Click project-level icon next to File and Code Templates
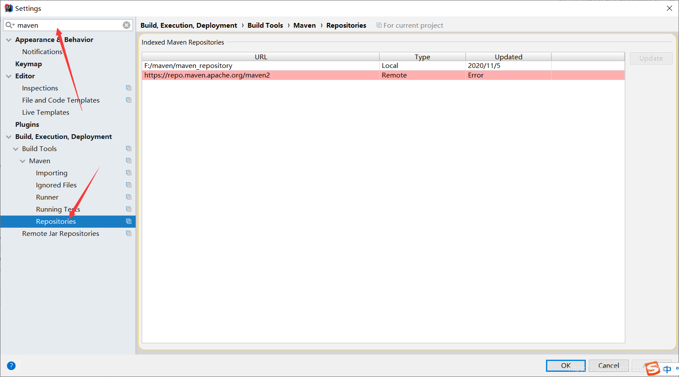This screenshot has height=377, width=679. tap(129, 100)
